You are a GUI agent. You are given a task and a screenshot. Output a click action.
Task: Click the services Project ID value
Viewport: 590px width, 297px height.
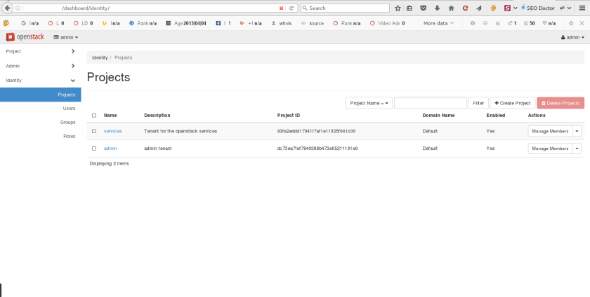pos(316,131)
